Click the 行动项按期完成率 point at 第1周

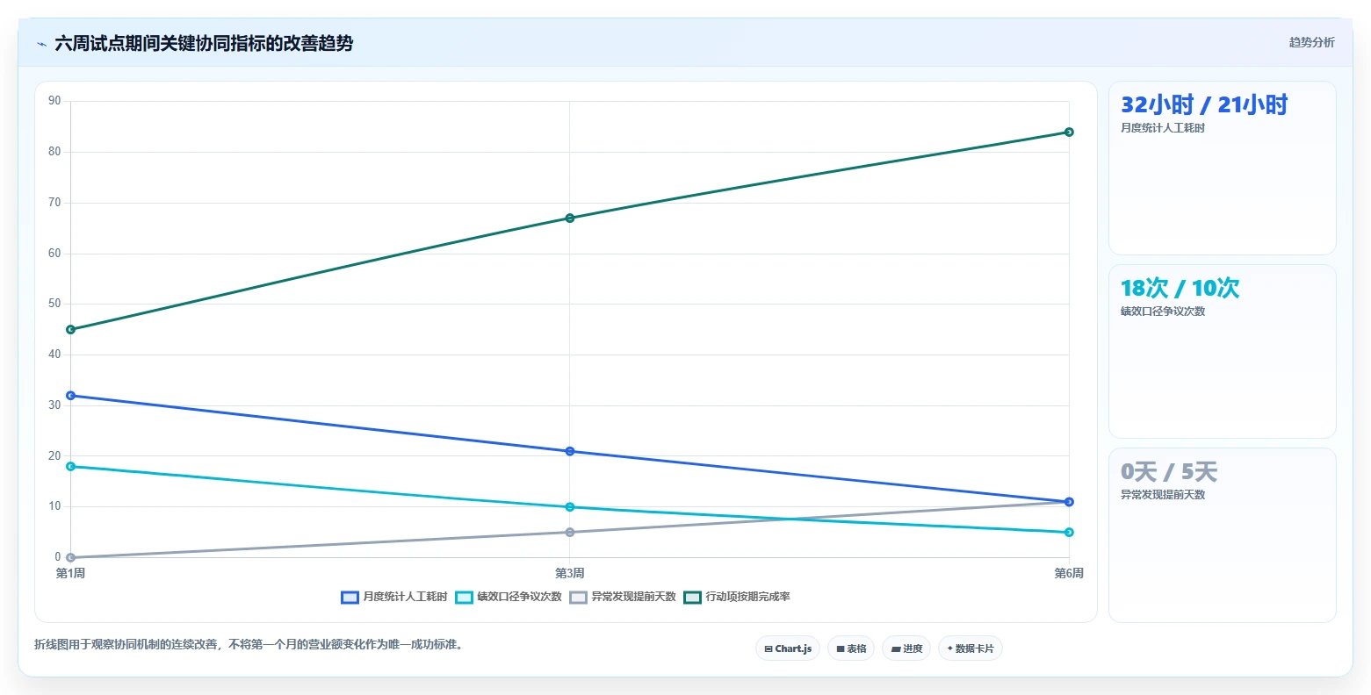point(70,330)
